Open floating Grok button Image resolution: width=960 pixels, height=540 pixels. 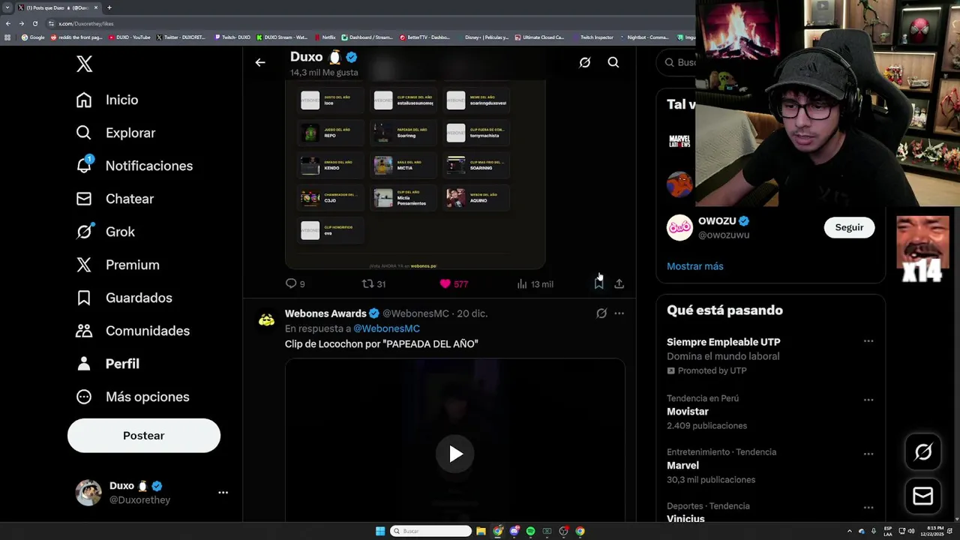923,452
